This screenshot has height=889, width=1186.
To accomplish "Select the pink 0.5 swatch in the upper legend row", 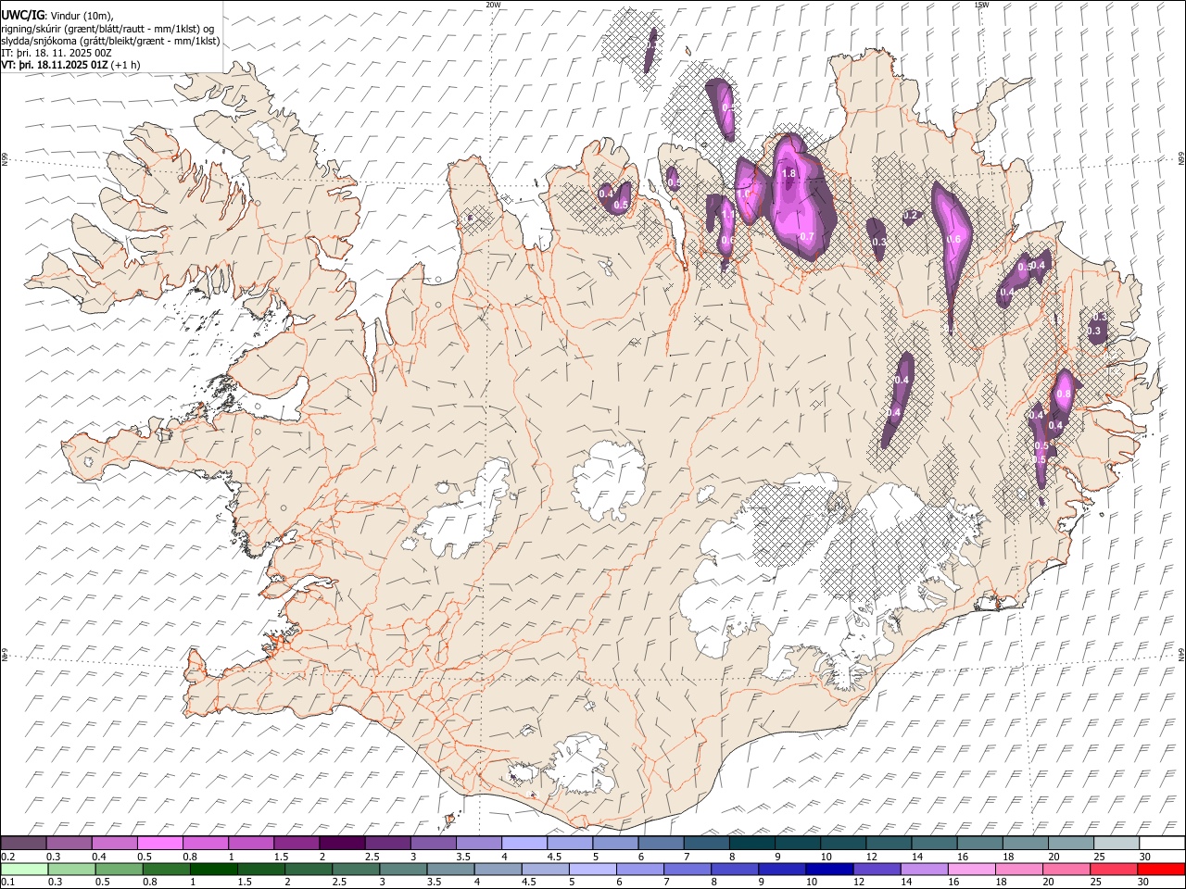I will click(159, 844).
